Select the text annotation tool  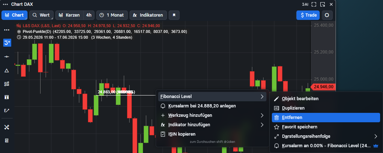point(6,97)
